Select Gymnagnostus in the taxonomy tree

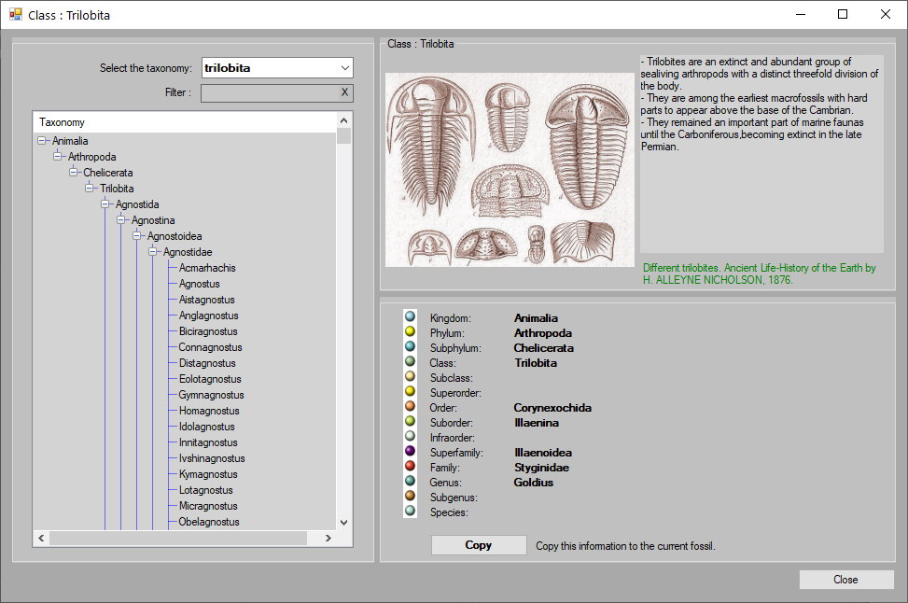click(x=211, y=395)
